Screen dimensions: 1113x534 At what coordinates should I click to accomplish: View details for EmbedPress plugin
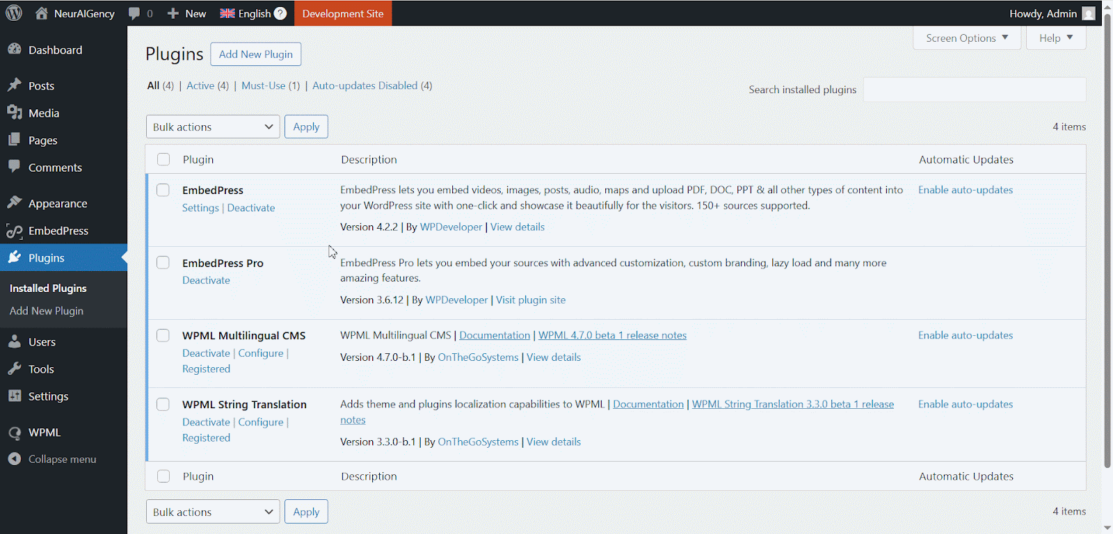518,227
